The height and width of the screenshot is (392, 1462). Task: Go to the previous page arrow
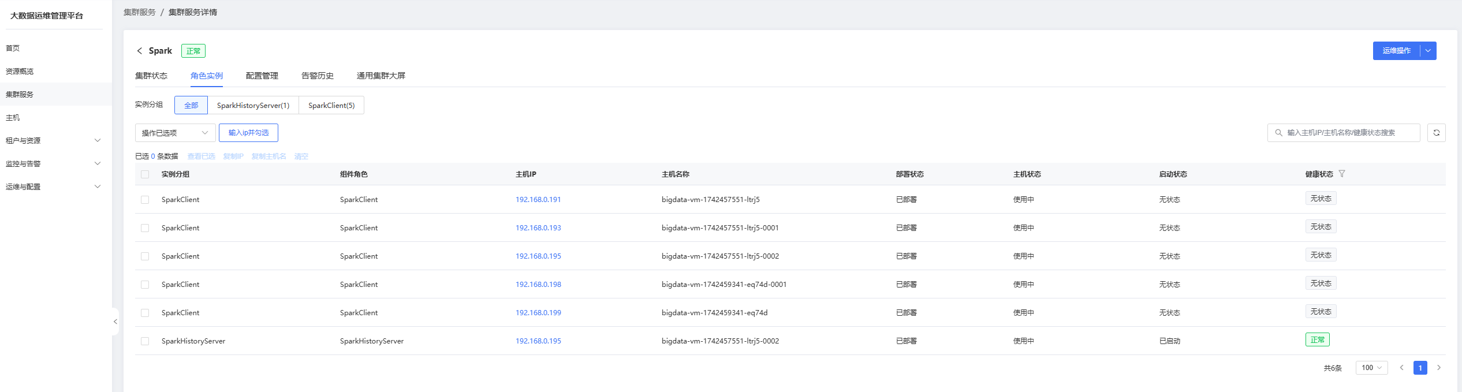[x=1401, y=368]
